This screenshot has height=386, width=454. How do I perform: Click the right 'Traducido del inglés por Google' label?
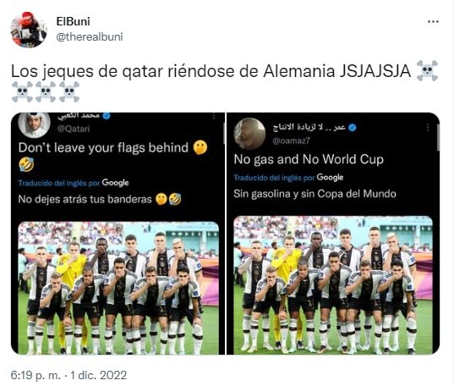[288, 177]
